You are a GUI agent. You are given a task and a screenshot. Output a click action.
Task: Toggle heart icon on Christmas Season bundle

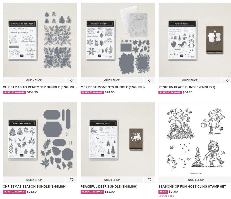(x=72, y=180)
